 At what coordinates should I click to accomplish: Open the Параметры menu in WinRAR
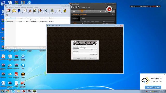pos(30,8)
